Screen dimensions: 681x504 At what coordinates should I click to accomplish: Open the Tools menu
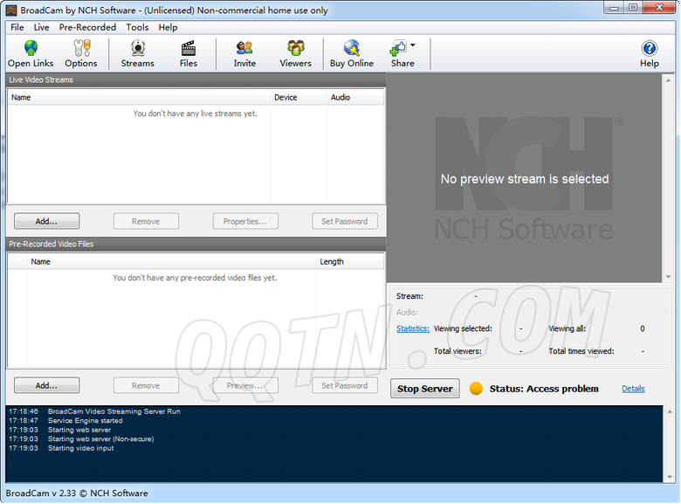[137, 27]
